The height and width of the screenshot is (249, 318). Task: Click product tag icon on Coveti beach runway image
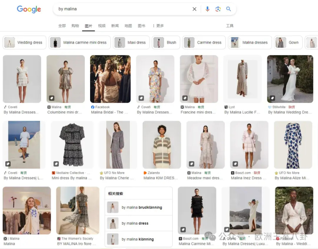click(8, 163)
